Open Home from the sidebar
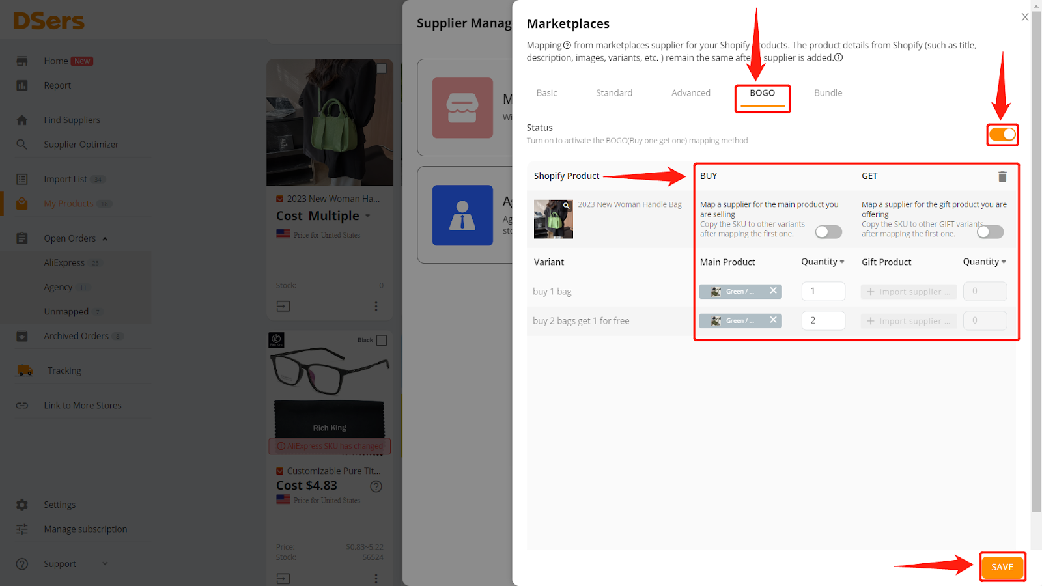 [x=56, y=61]
